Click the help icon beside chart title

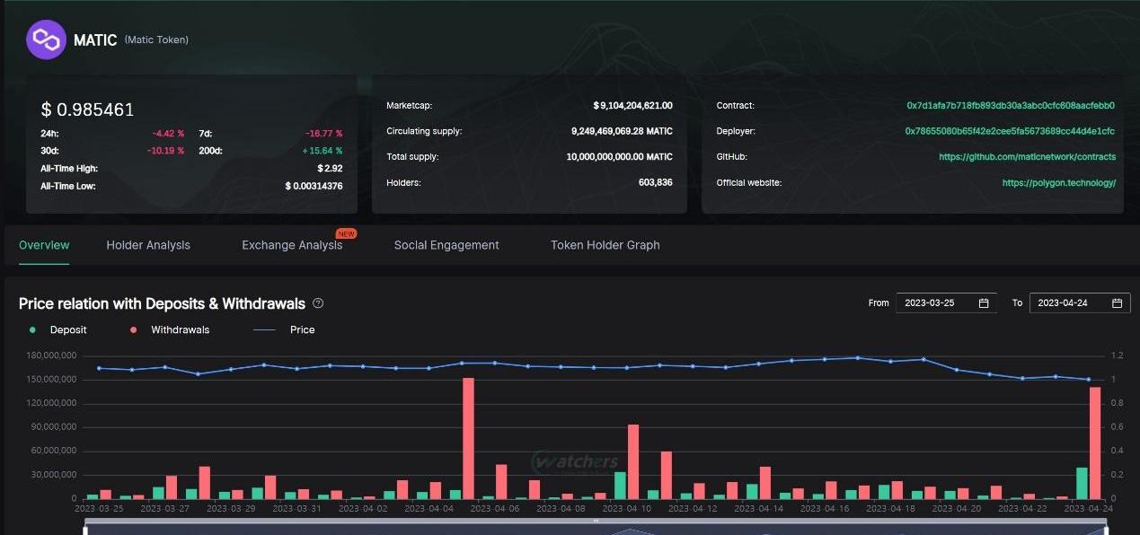pyautogui.click(x=318, y=303)
